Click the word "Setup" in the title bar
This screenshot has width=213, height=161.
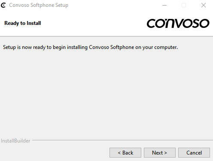coord(62,6)
